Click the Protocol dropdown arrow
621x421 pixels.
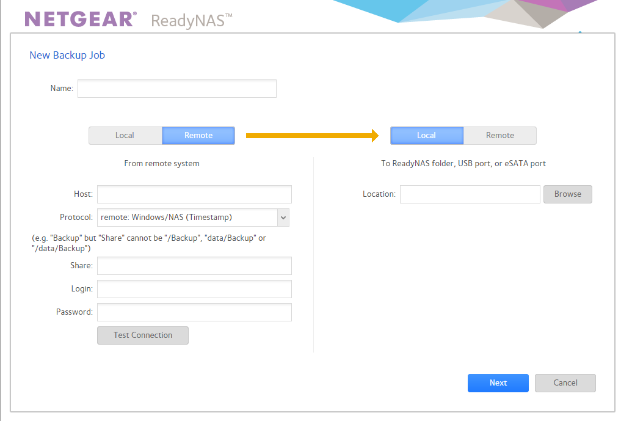283,218
